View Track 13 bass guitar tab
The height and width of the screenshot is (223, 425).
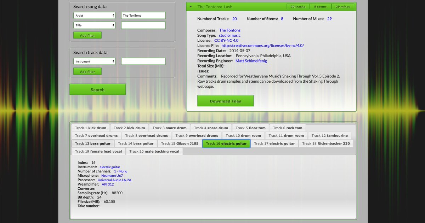93,143
